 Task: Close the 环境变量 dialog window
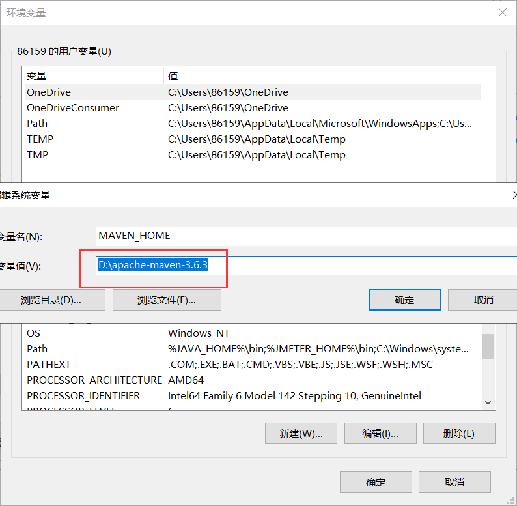(x=502, y=12)
